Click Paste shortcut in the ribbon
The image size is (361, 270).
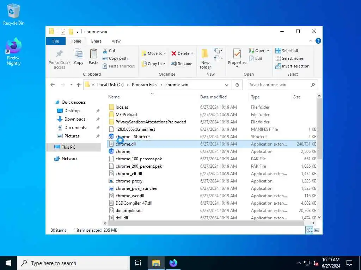click(x=118, y=66)
